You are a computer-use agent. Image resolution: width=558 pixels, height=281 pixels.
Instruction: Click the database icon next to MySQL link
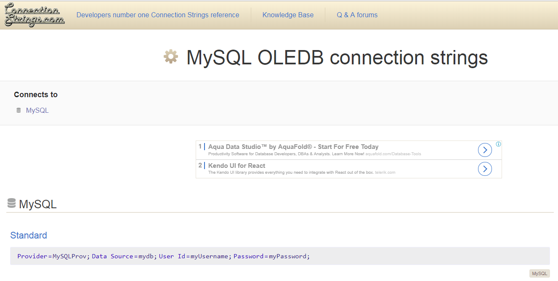[19, 111]
